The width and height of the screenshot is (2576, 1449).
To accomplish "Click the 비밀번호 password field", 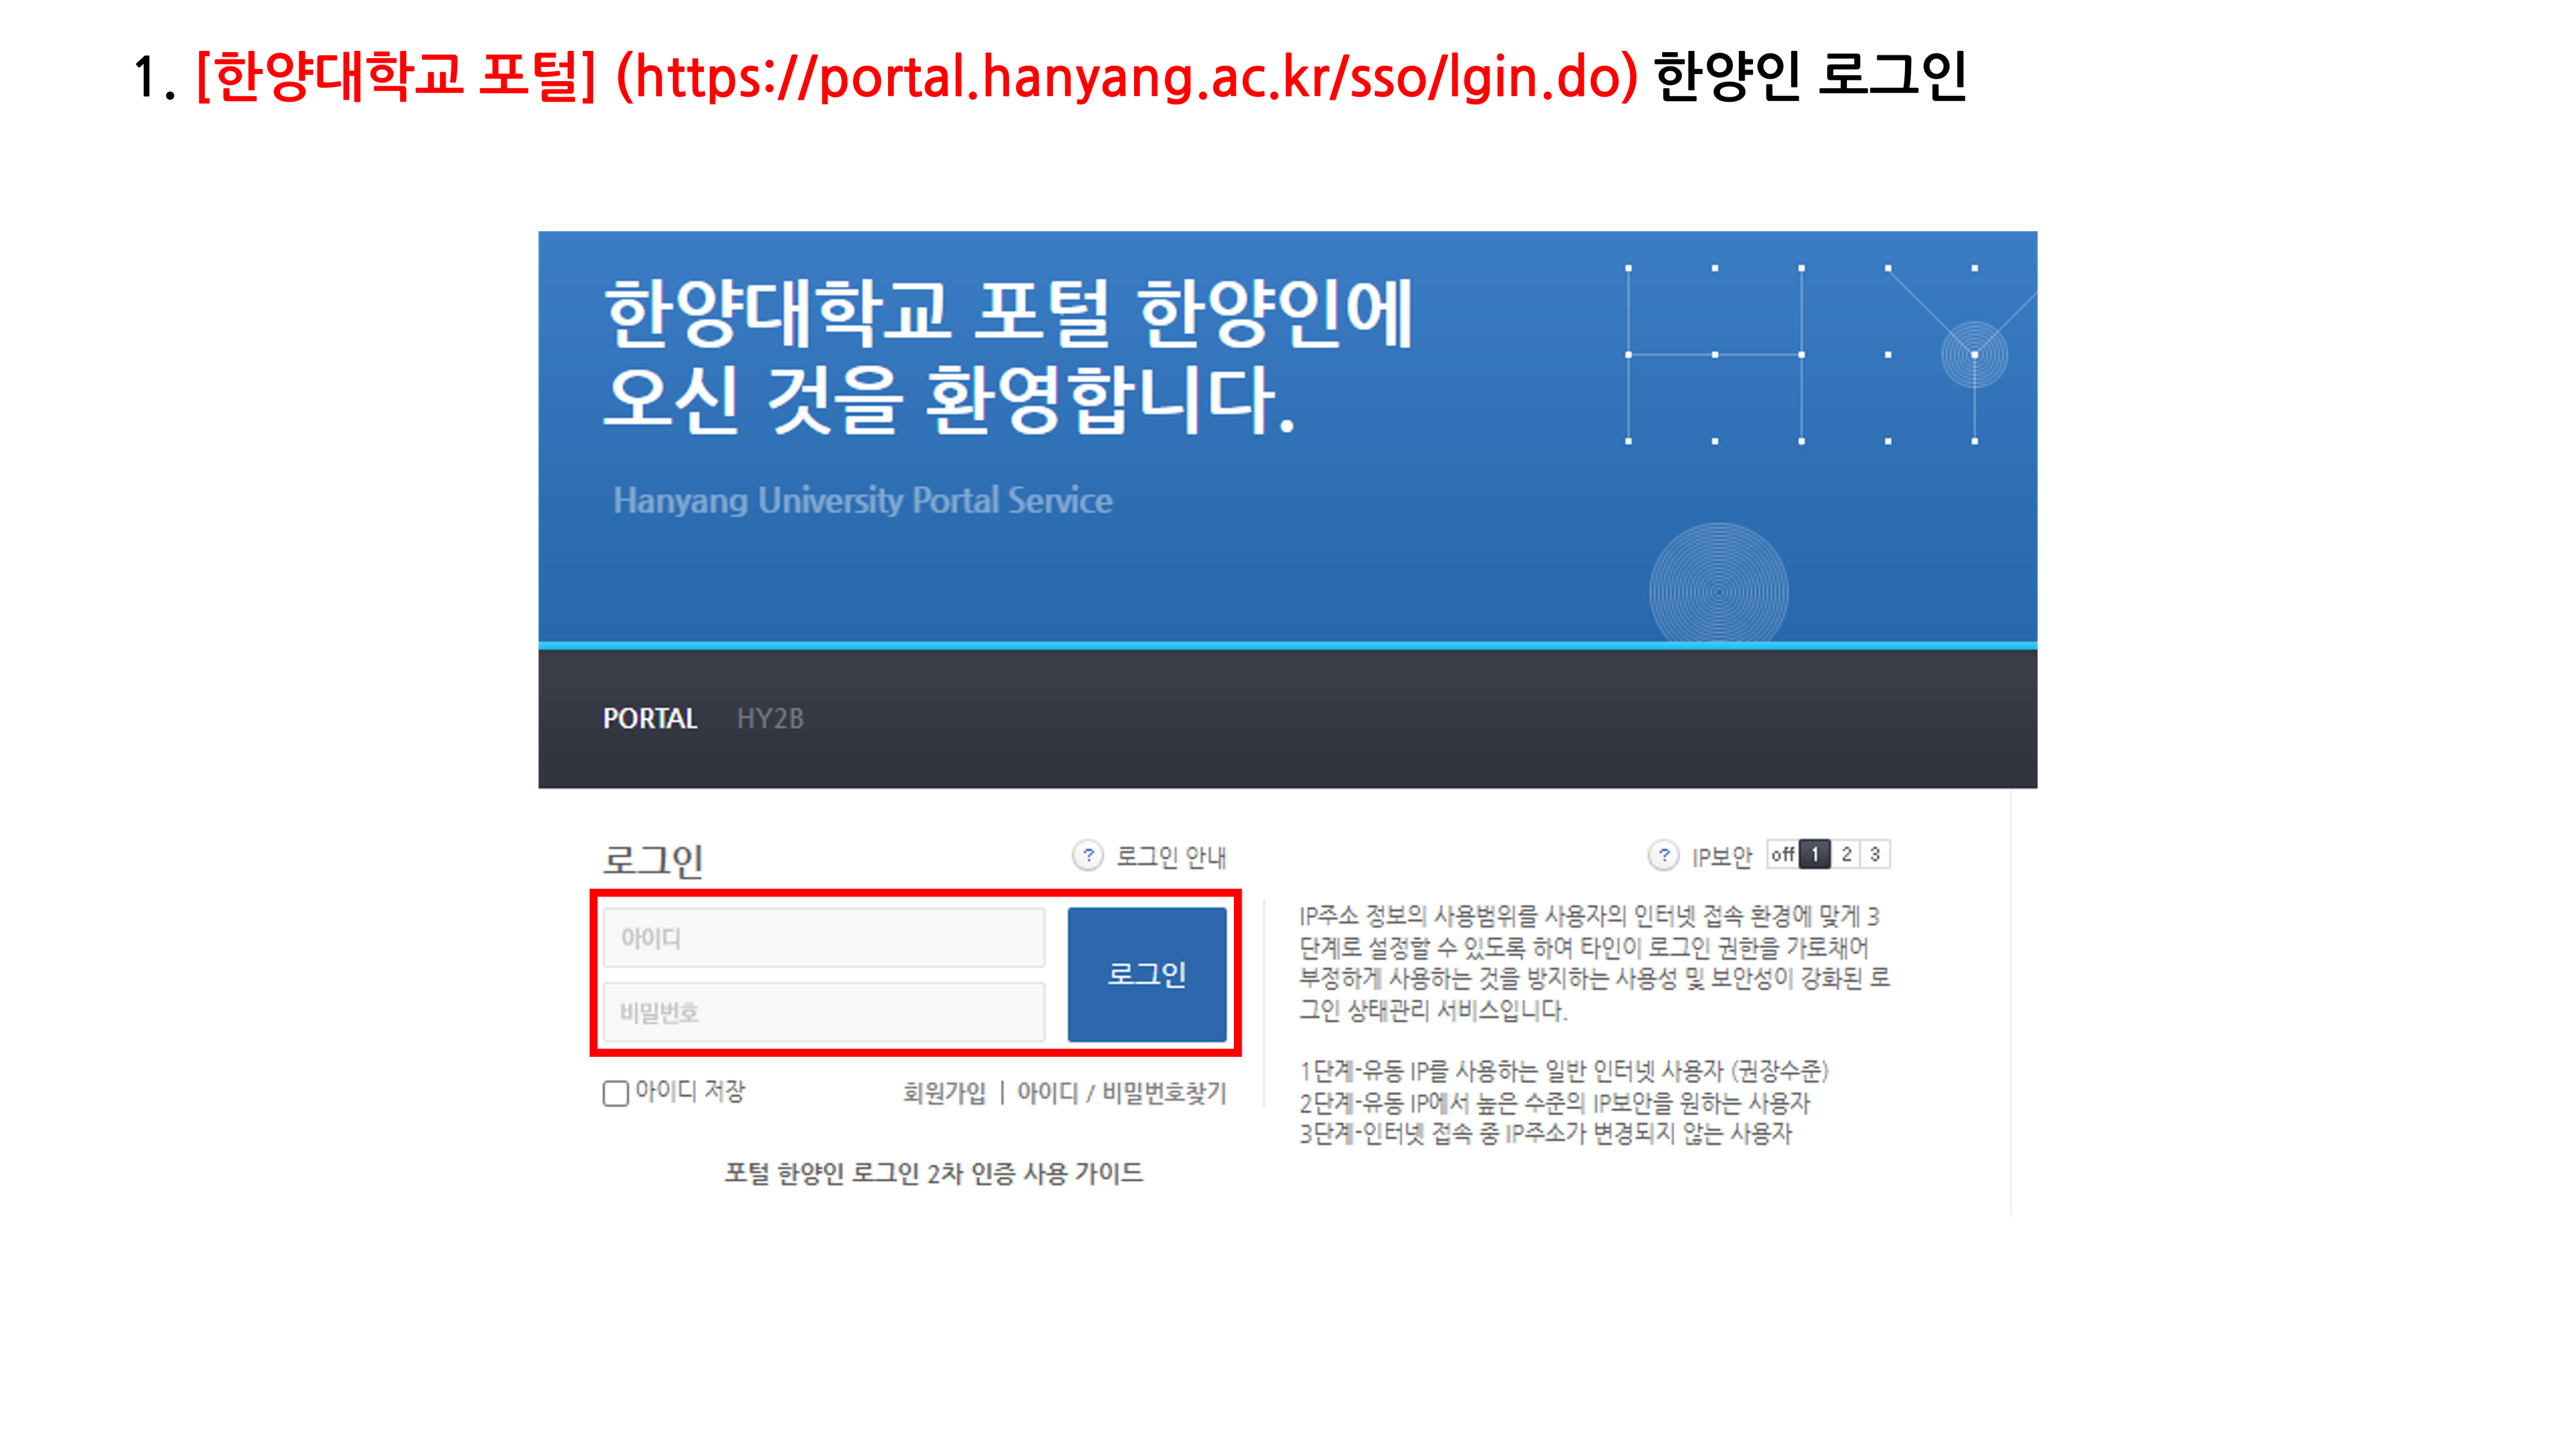I will pyautogui.click(x=824, y=1012).
